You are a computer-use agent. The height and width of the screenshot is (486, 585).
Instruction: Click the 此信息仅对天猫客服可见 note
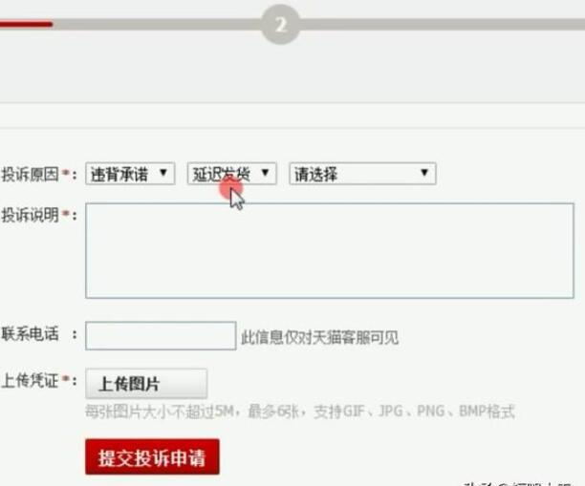319,338
